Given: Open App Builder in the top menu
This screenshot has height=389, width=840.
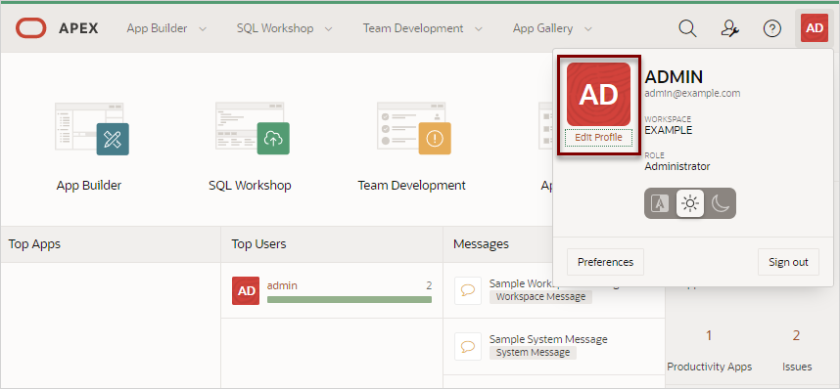Looking at the screenshot, I should pos(157,28).
